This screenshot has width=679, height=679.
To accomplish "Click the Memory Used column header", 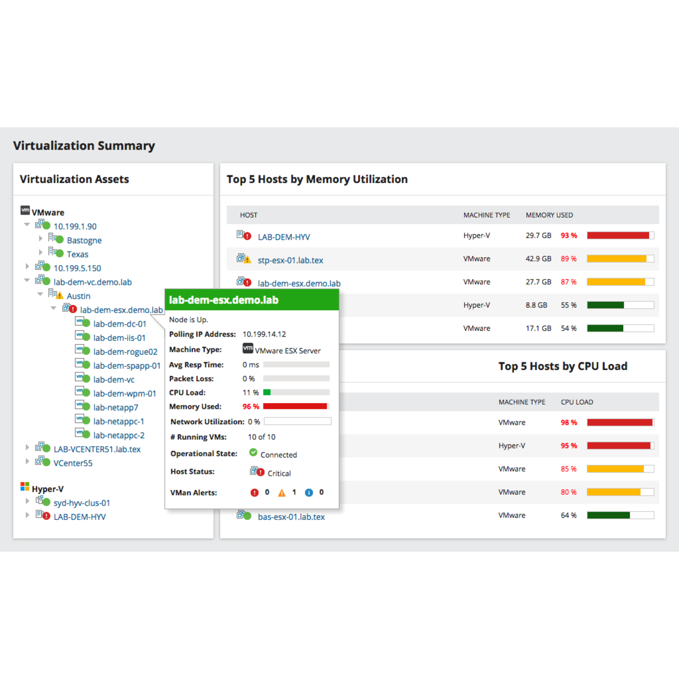I will click(549, 215).
